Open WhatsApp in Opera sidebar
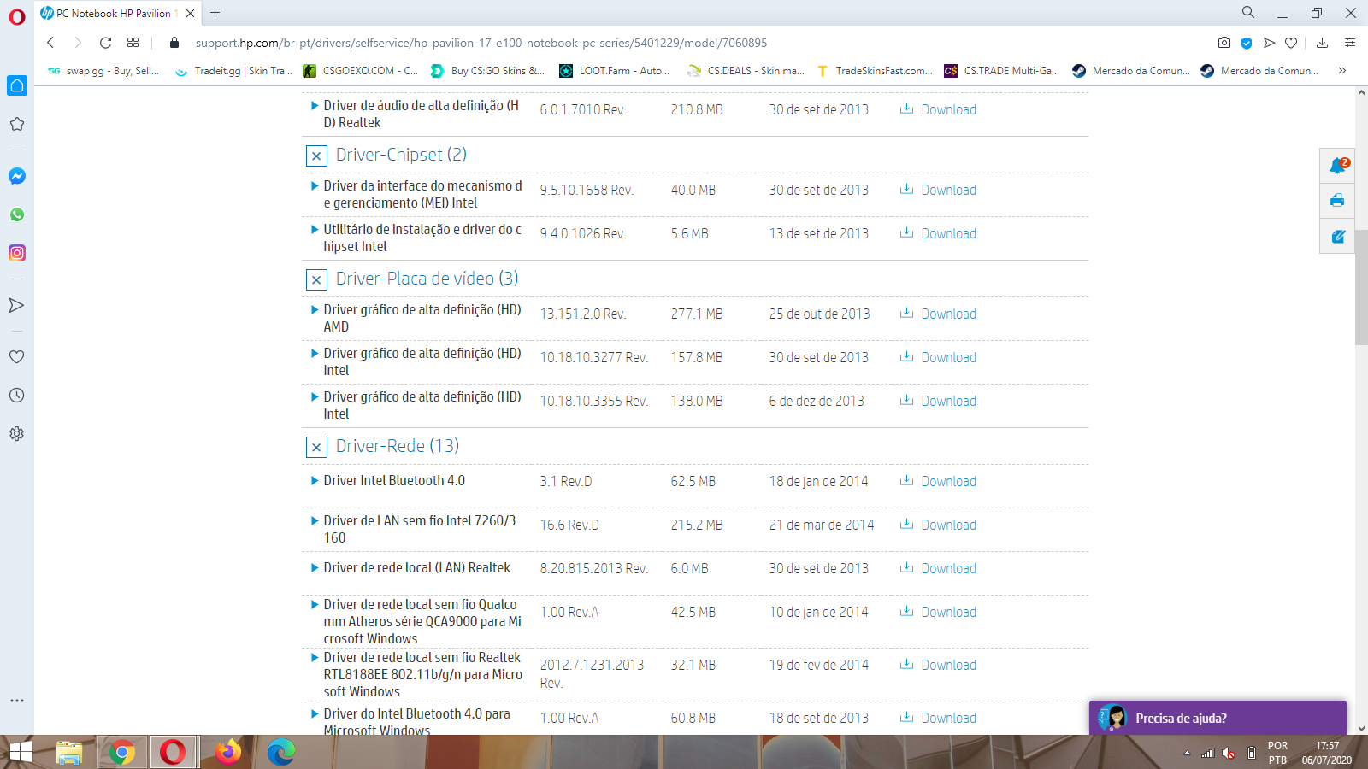1368x769 pixels. coord(17,214)
